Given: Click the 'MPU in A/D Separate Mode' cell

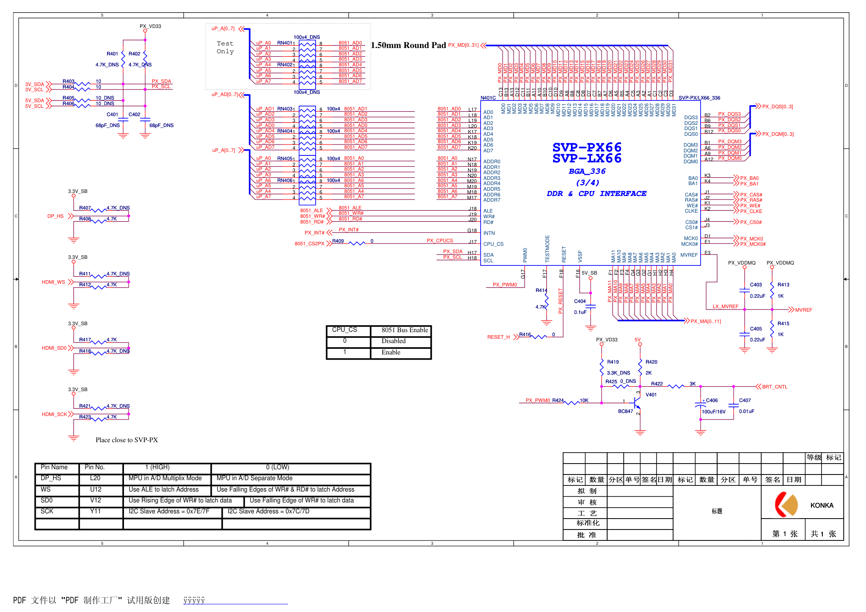Looking at the screenshot, I should click(x=254, y=478).
